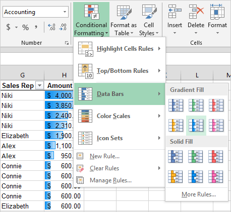Select the cell with $1,100 amount

coord(59,146)
